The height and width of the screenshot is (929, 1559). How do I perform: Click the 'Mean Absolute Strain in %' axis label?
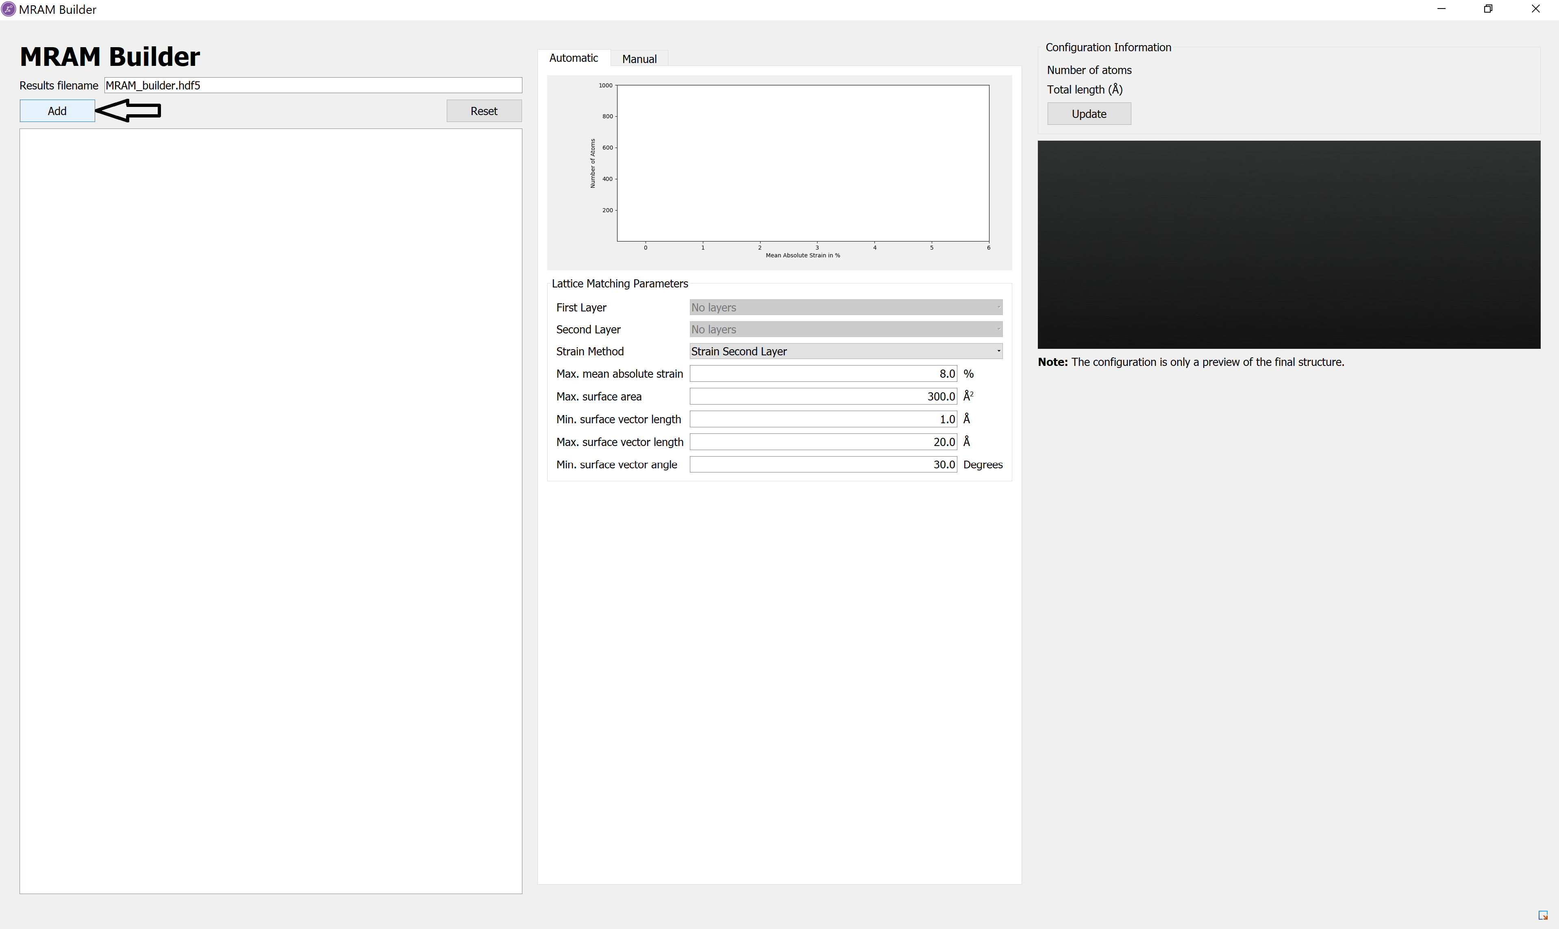pos(803,255)
